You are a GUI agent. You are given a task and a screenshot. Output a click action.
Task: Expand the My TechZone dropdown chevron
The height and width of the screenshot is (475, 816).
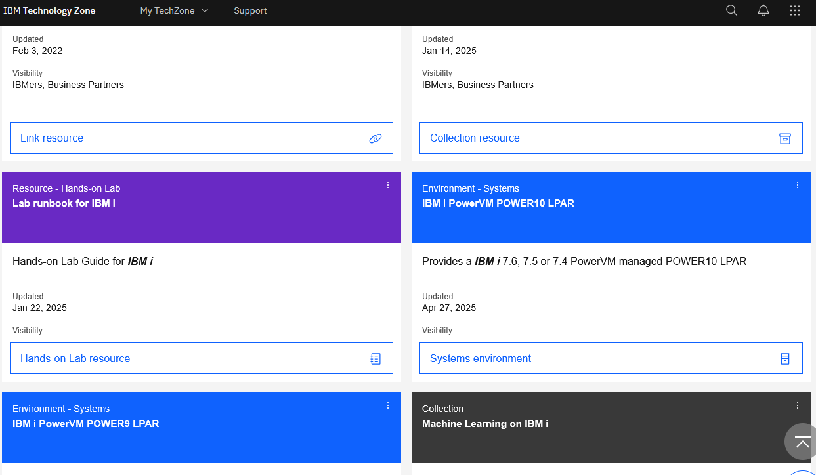[x=204, y=10]
